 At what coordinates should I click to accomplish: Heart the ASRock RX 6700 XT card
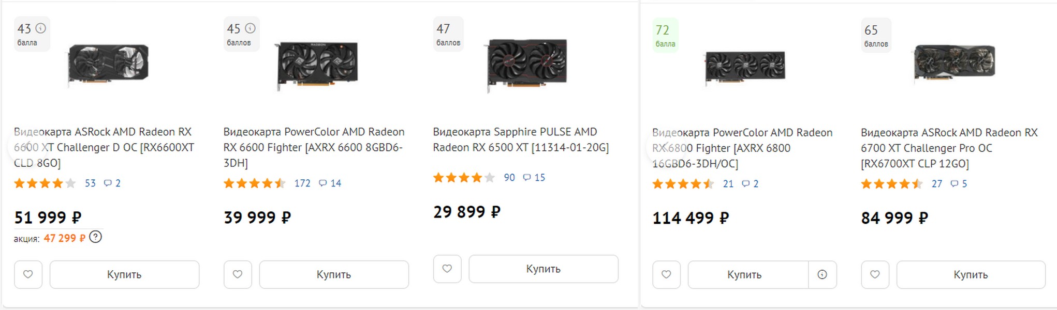(875, 275)
